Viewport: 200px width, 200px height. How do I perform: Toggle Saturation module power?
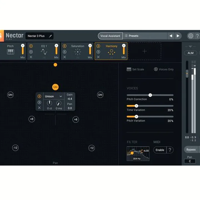coord(64,46)
